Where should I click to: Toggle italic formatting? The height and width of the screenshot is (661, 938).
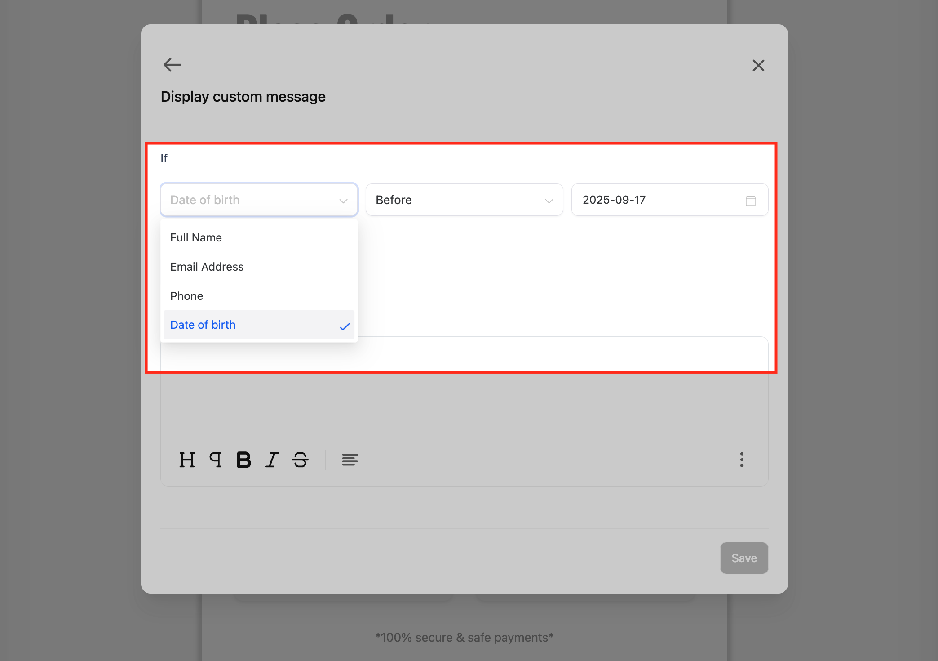[x=272, y=460]
